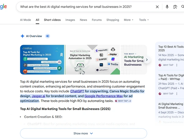Go to the News tab
Screen dimensions: 184x139
click(x=83, y=20)
